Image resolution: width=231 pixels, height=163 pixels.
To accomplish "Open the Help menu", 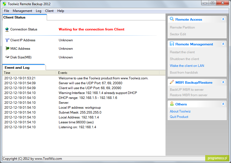I will click(61, 11).
